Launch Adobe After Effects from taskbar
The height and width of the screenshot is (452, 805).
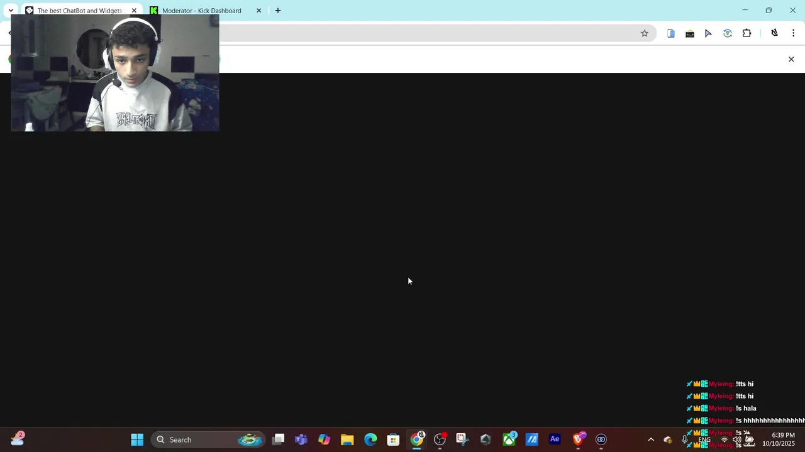tap(555, 439)
